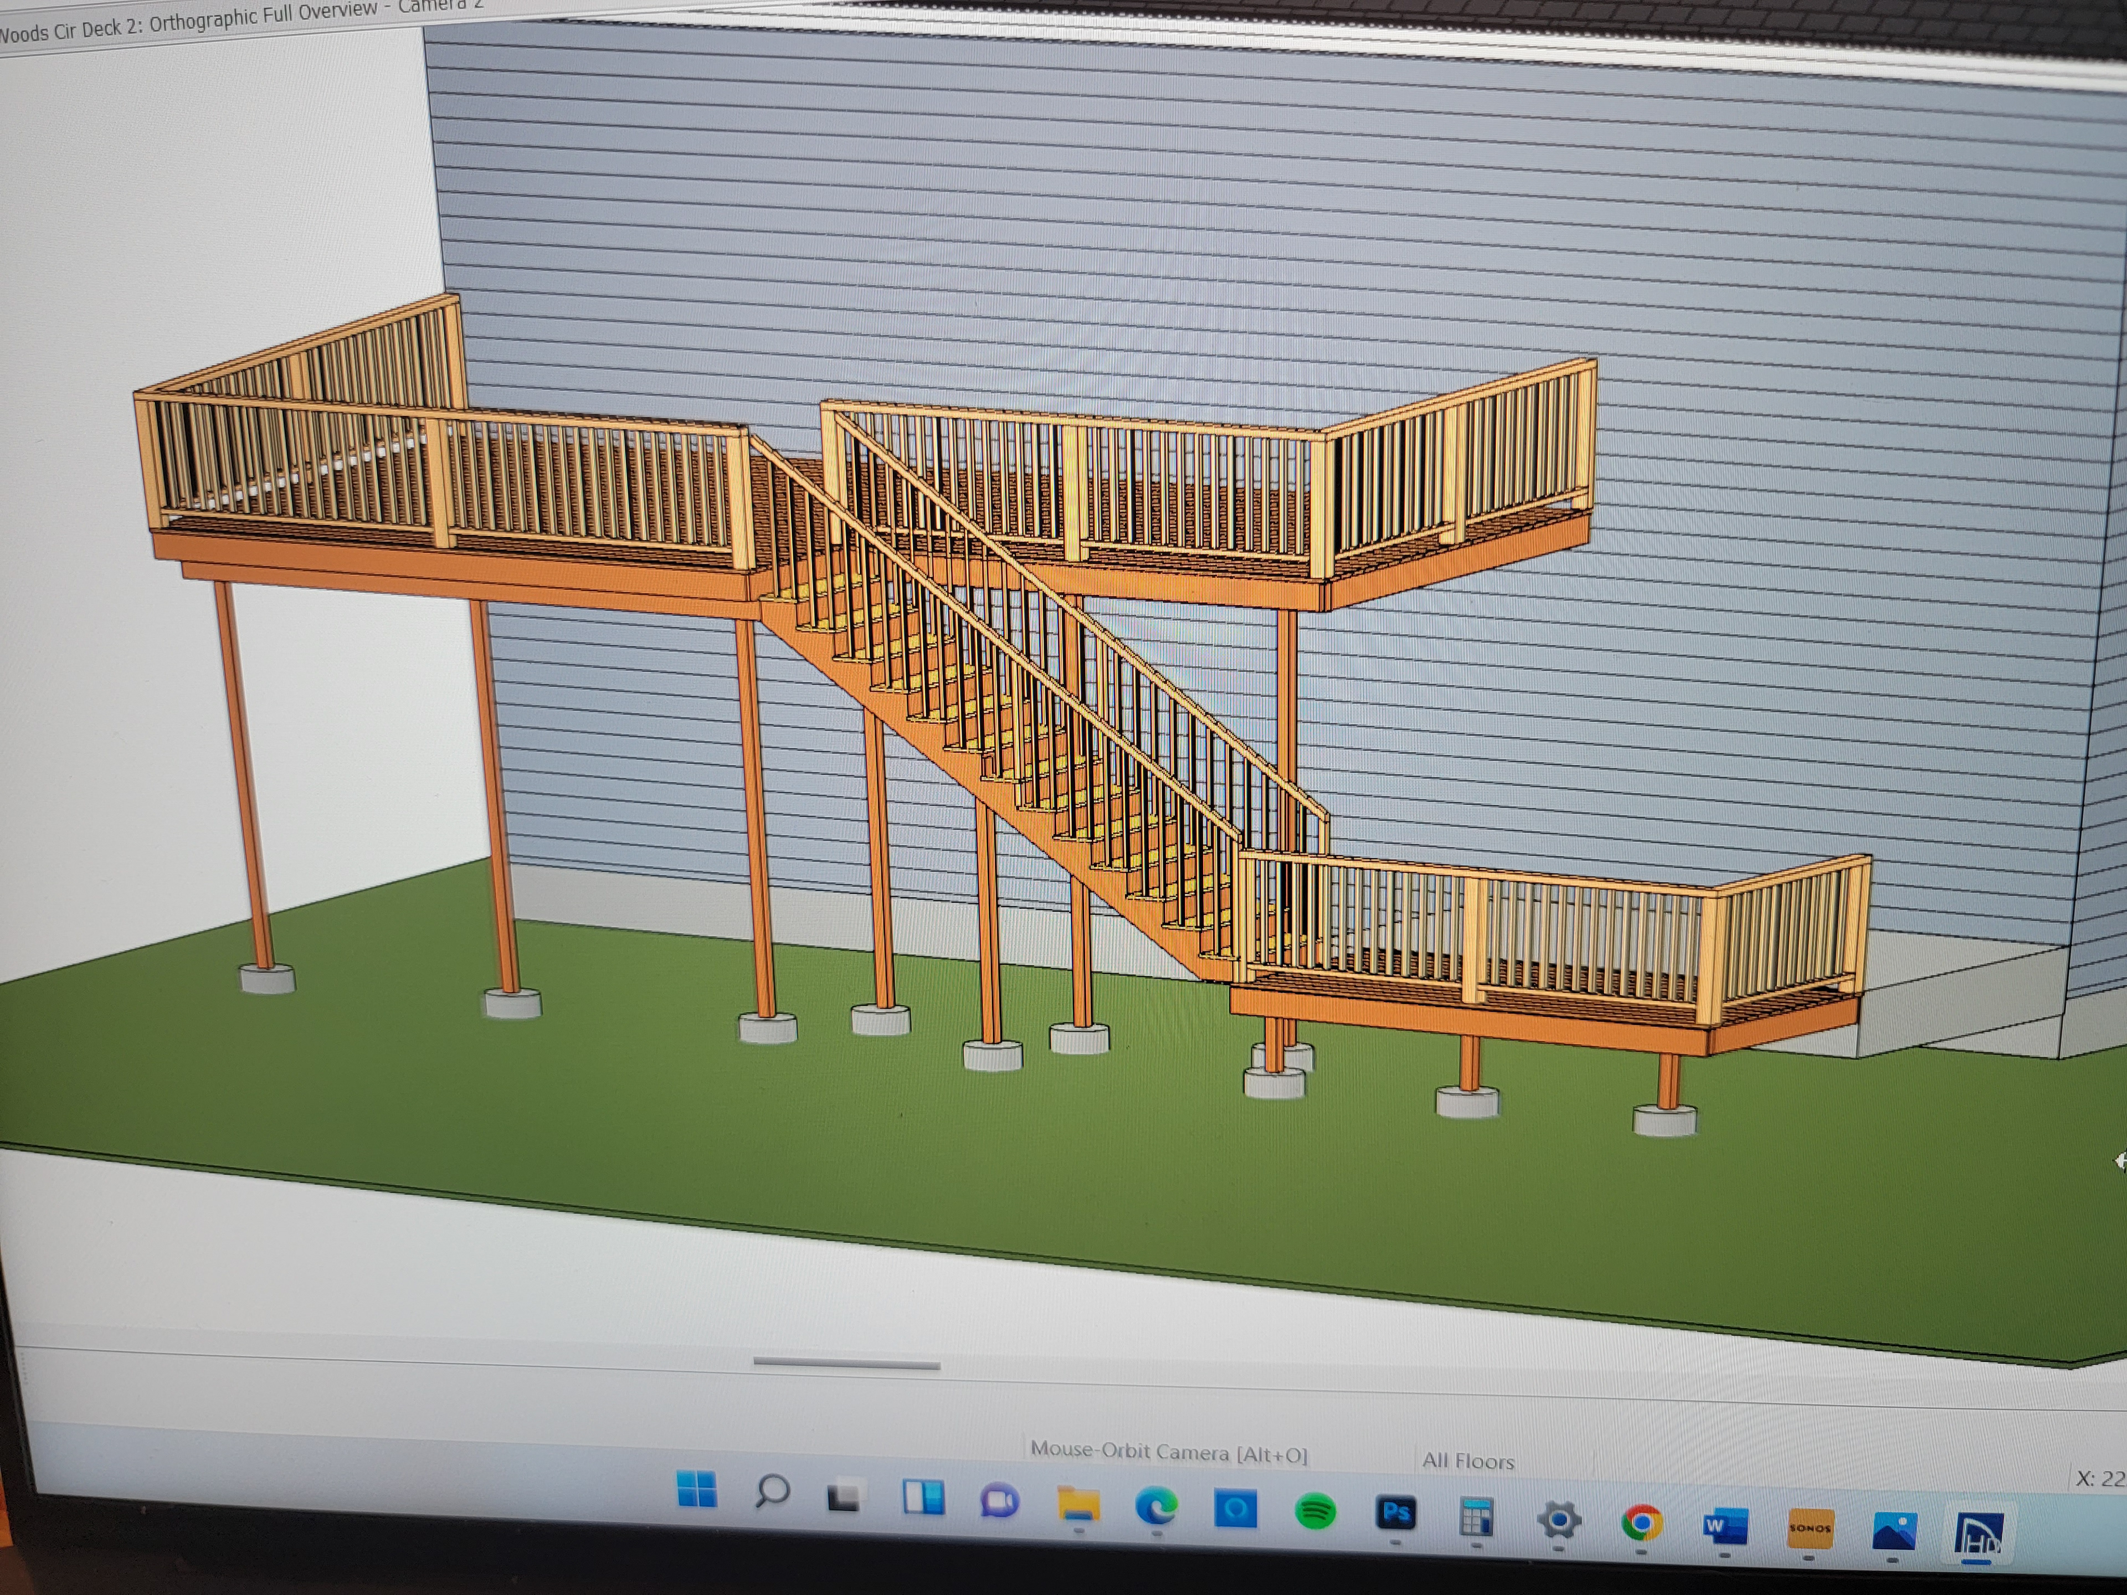Open the Windows Start menu

pyautogui.click(x=696, y=1489)
